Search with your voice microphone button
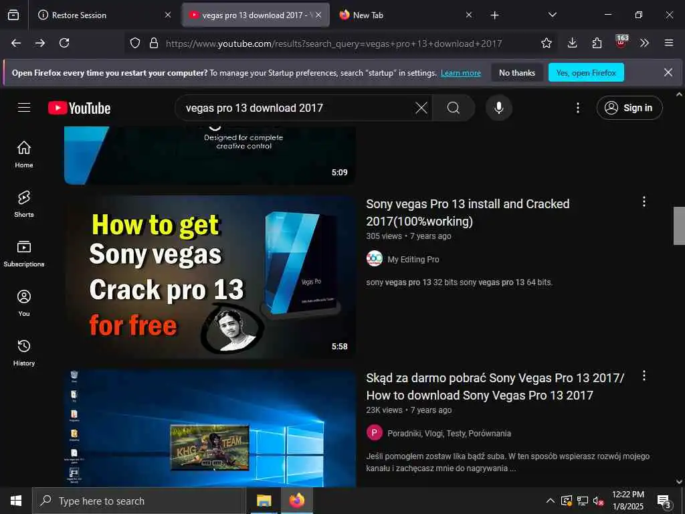The height and width of the screenshot is (514, 685). (499, 108)
